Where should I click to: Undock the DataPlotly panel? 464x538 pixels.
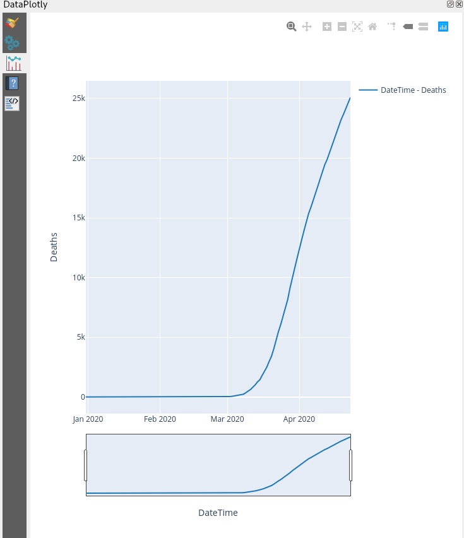450,4
